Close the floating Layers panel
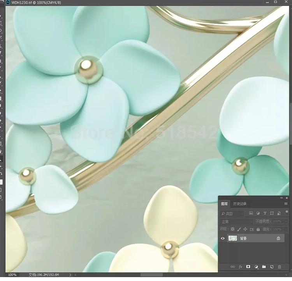The height and width of the screenshot is (281, 292). (287, 198)
